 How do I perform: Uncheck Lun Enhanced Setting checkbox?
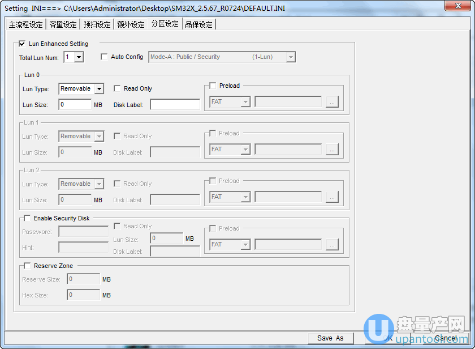pos(23,44)
